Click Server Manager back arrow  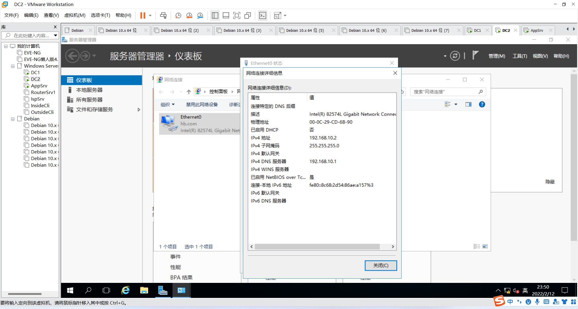pyautogui.click(x=72, y=56)
